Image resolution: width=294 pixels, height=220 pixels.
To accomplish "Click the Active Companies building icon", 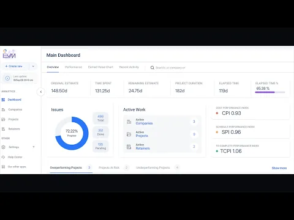I will click(x=129, y=122).
